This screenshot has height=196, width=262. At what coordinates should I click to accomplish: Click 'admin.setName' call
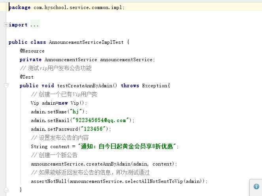point(49,111)
